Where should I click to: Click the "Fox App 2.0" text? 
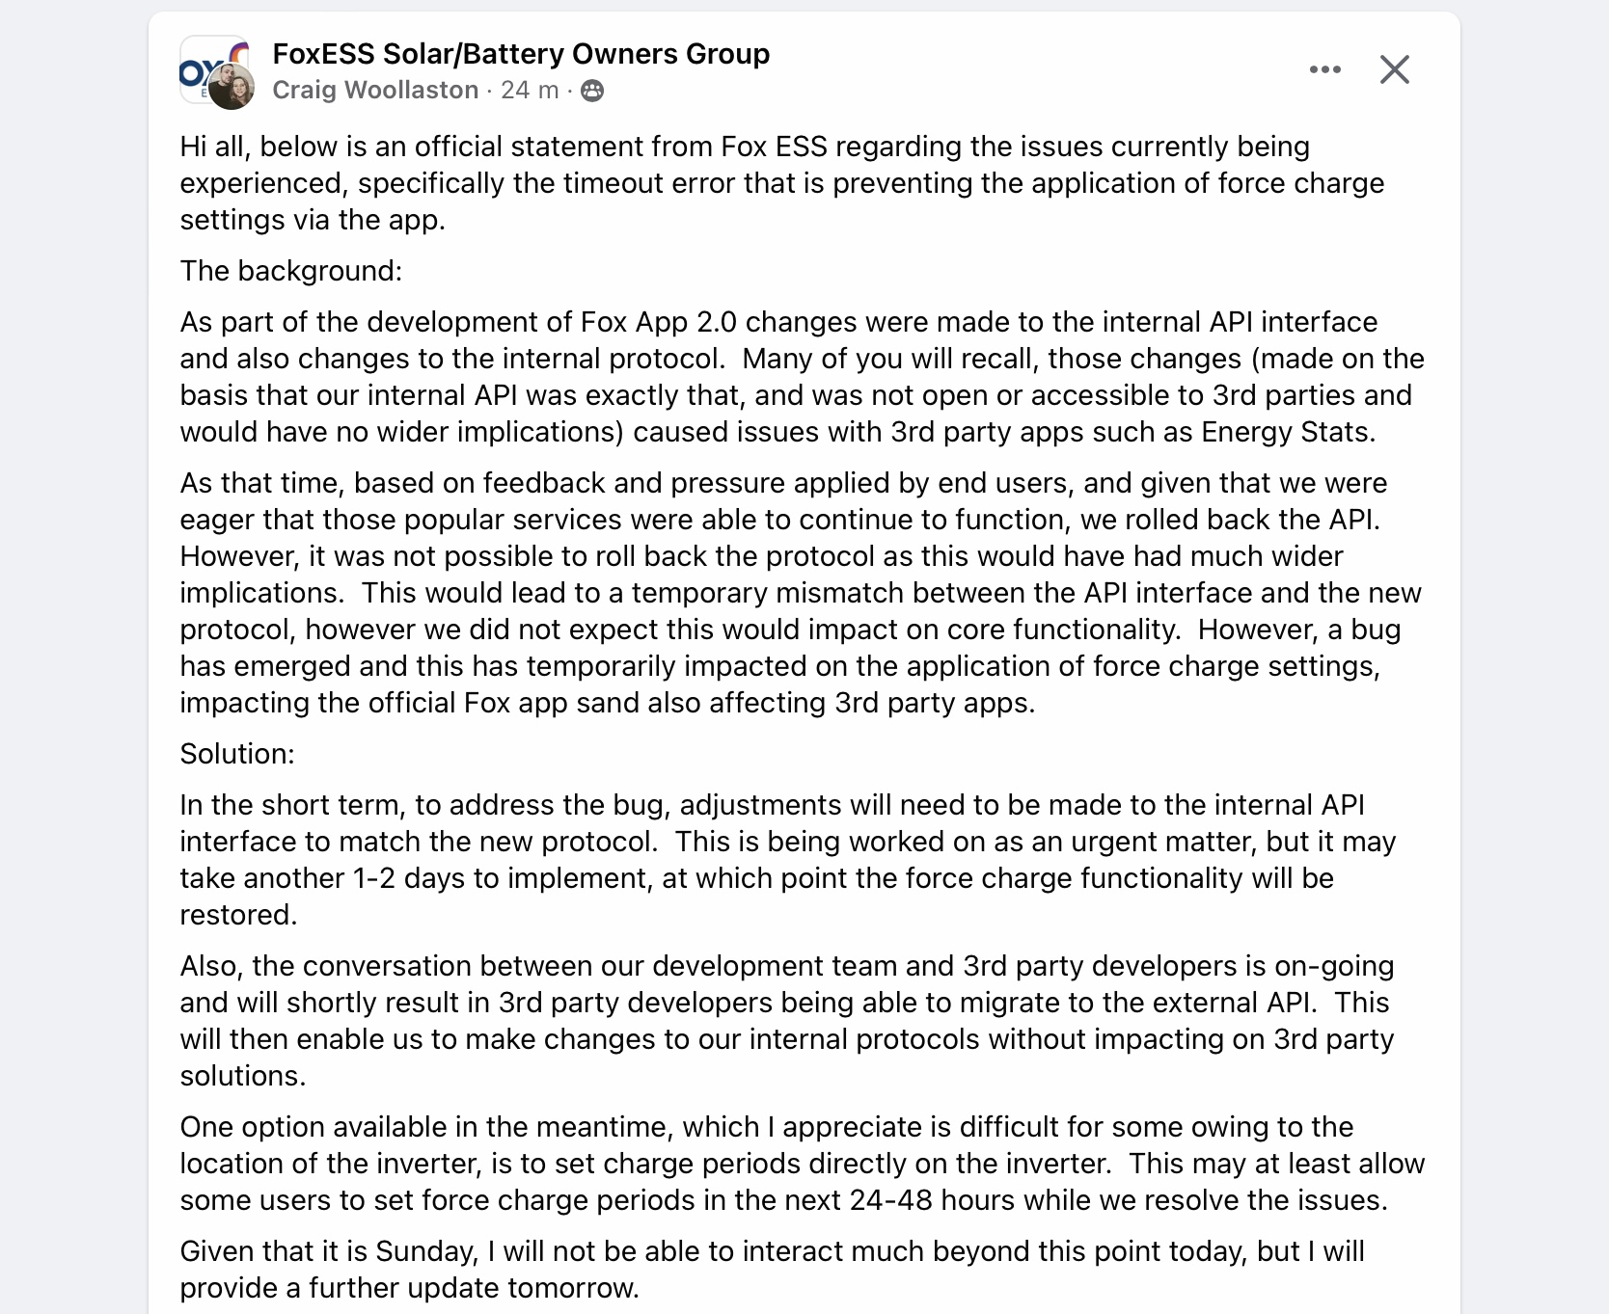(659, 322)
